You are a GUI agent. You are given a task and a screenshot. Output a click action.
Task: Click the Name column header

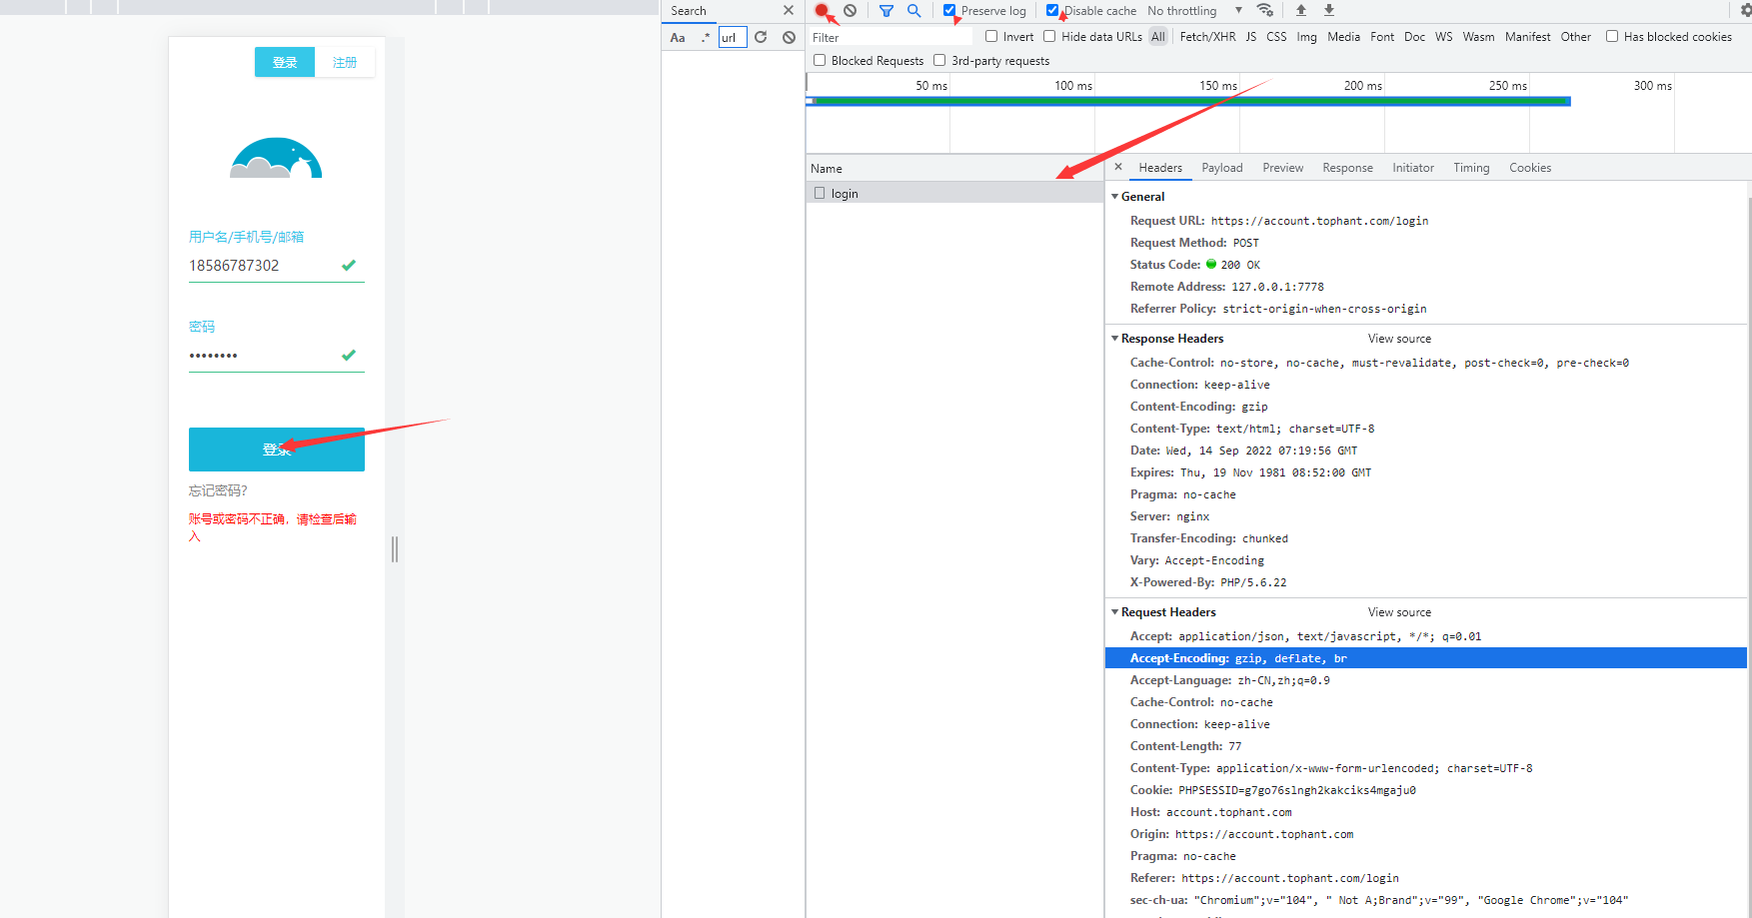click(954, 168)
